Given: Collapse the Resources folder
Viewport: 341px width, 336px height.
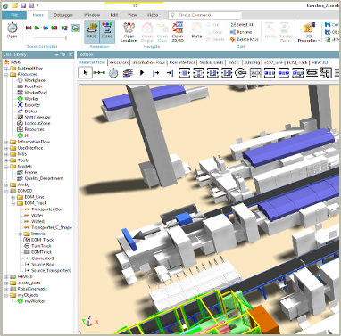Looking at the screenshot, I should [6, 75].
